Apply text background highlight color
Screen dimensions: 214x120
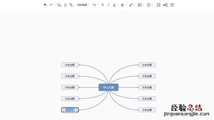(122, 5)
